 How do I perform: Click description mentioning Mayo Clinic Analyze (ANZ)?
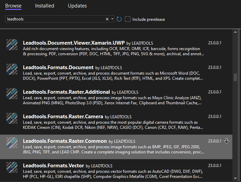(112, 100)
